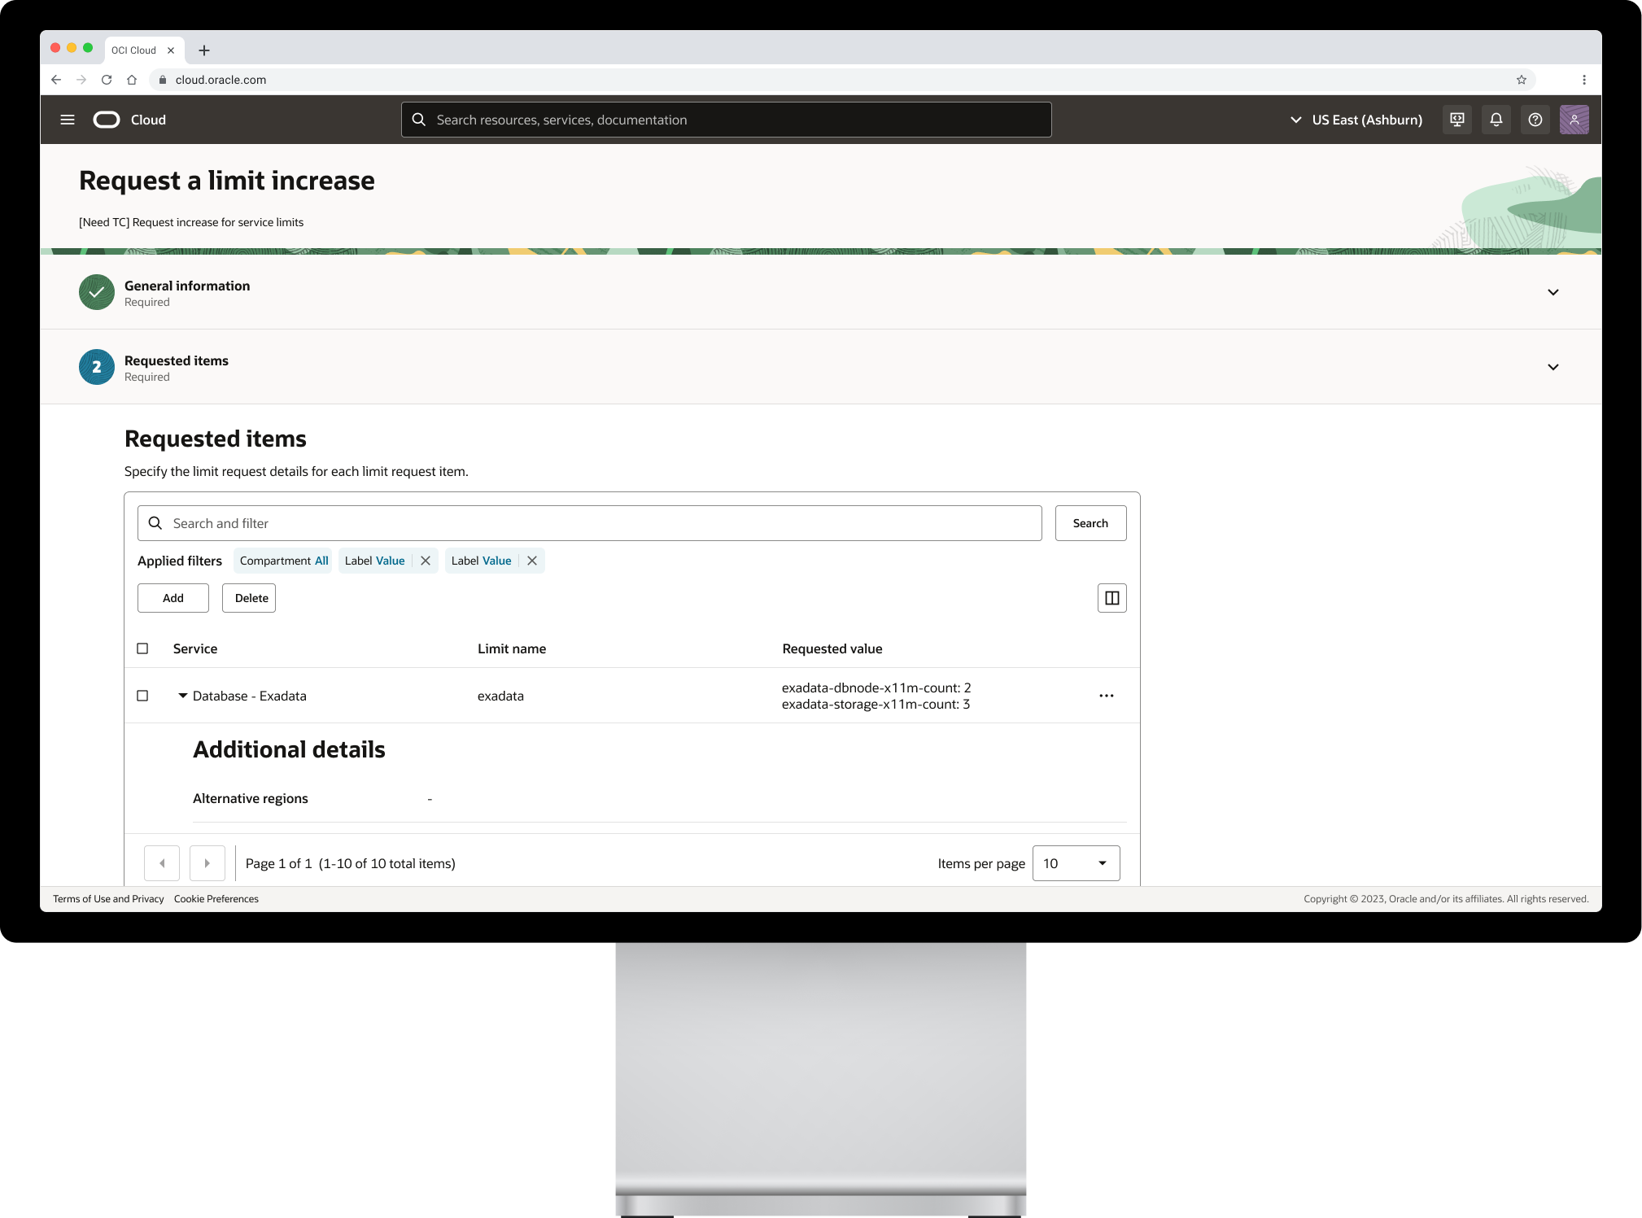Remove the first Label Value filter

tap(426, 561)
